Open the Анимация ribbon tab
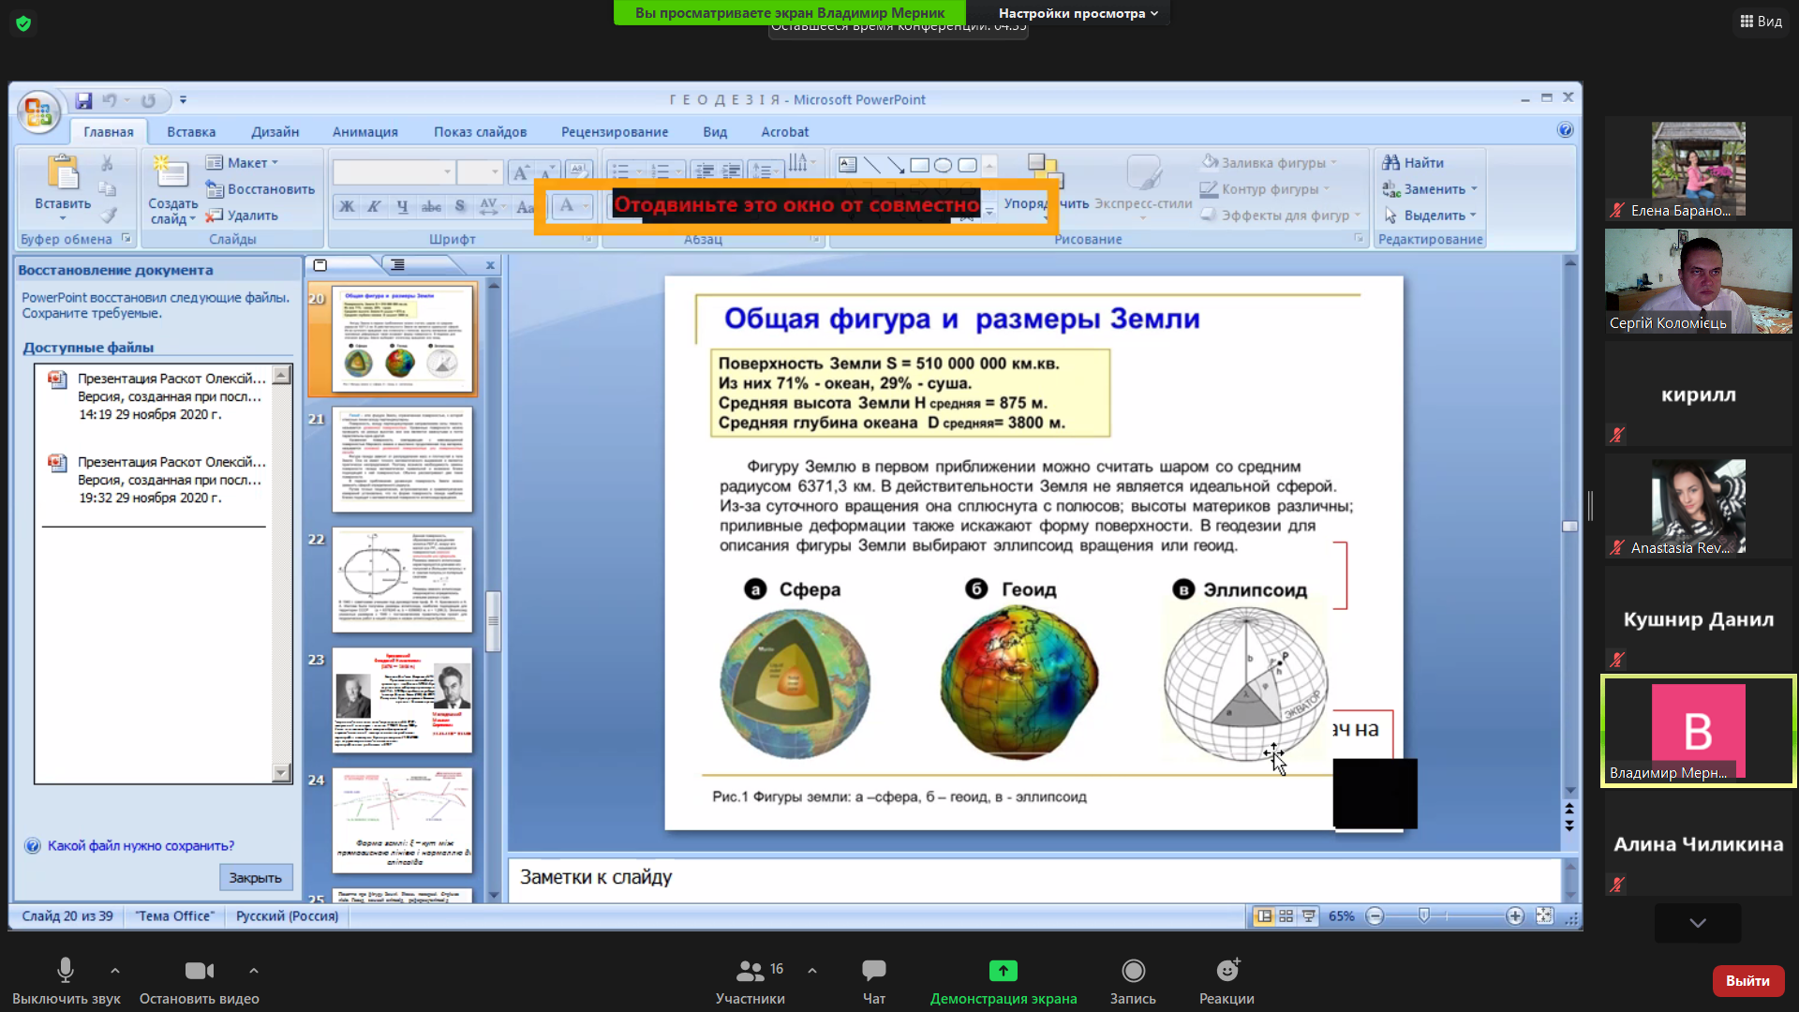Screen dimensions: 1799x1012 click(364, 131)
